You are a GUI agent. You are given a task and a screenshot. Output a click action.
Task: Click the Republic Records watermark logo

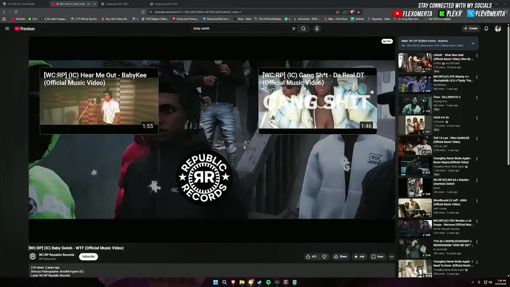[204, 177]
